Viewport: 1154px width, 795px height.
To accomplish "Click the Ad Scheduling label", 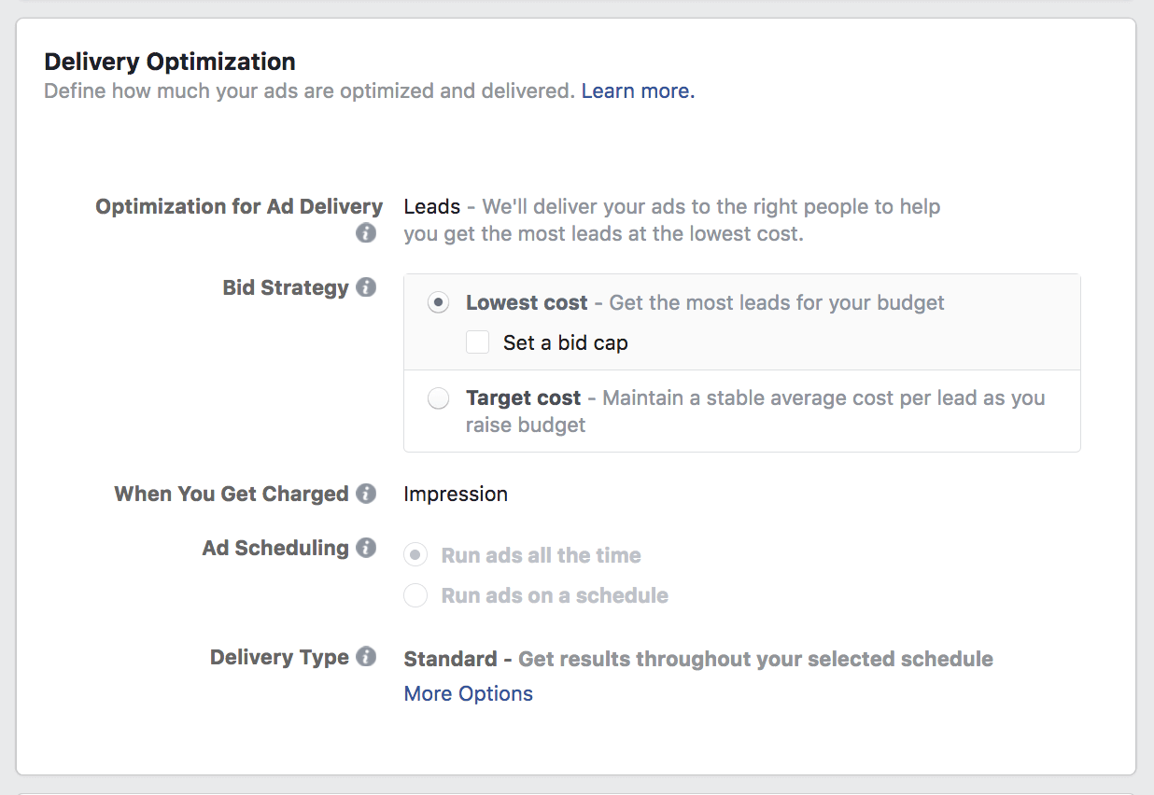I will click(275, 548).
